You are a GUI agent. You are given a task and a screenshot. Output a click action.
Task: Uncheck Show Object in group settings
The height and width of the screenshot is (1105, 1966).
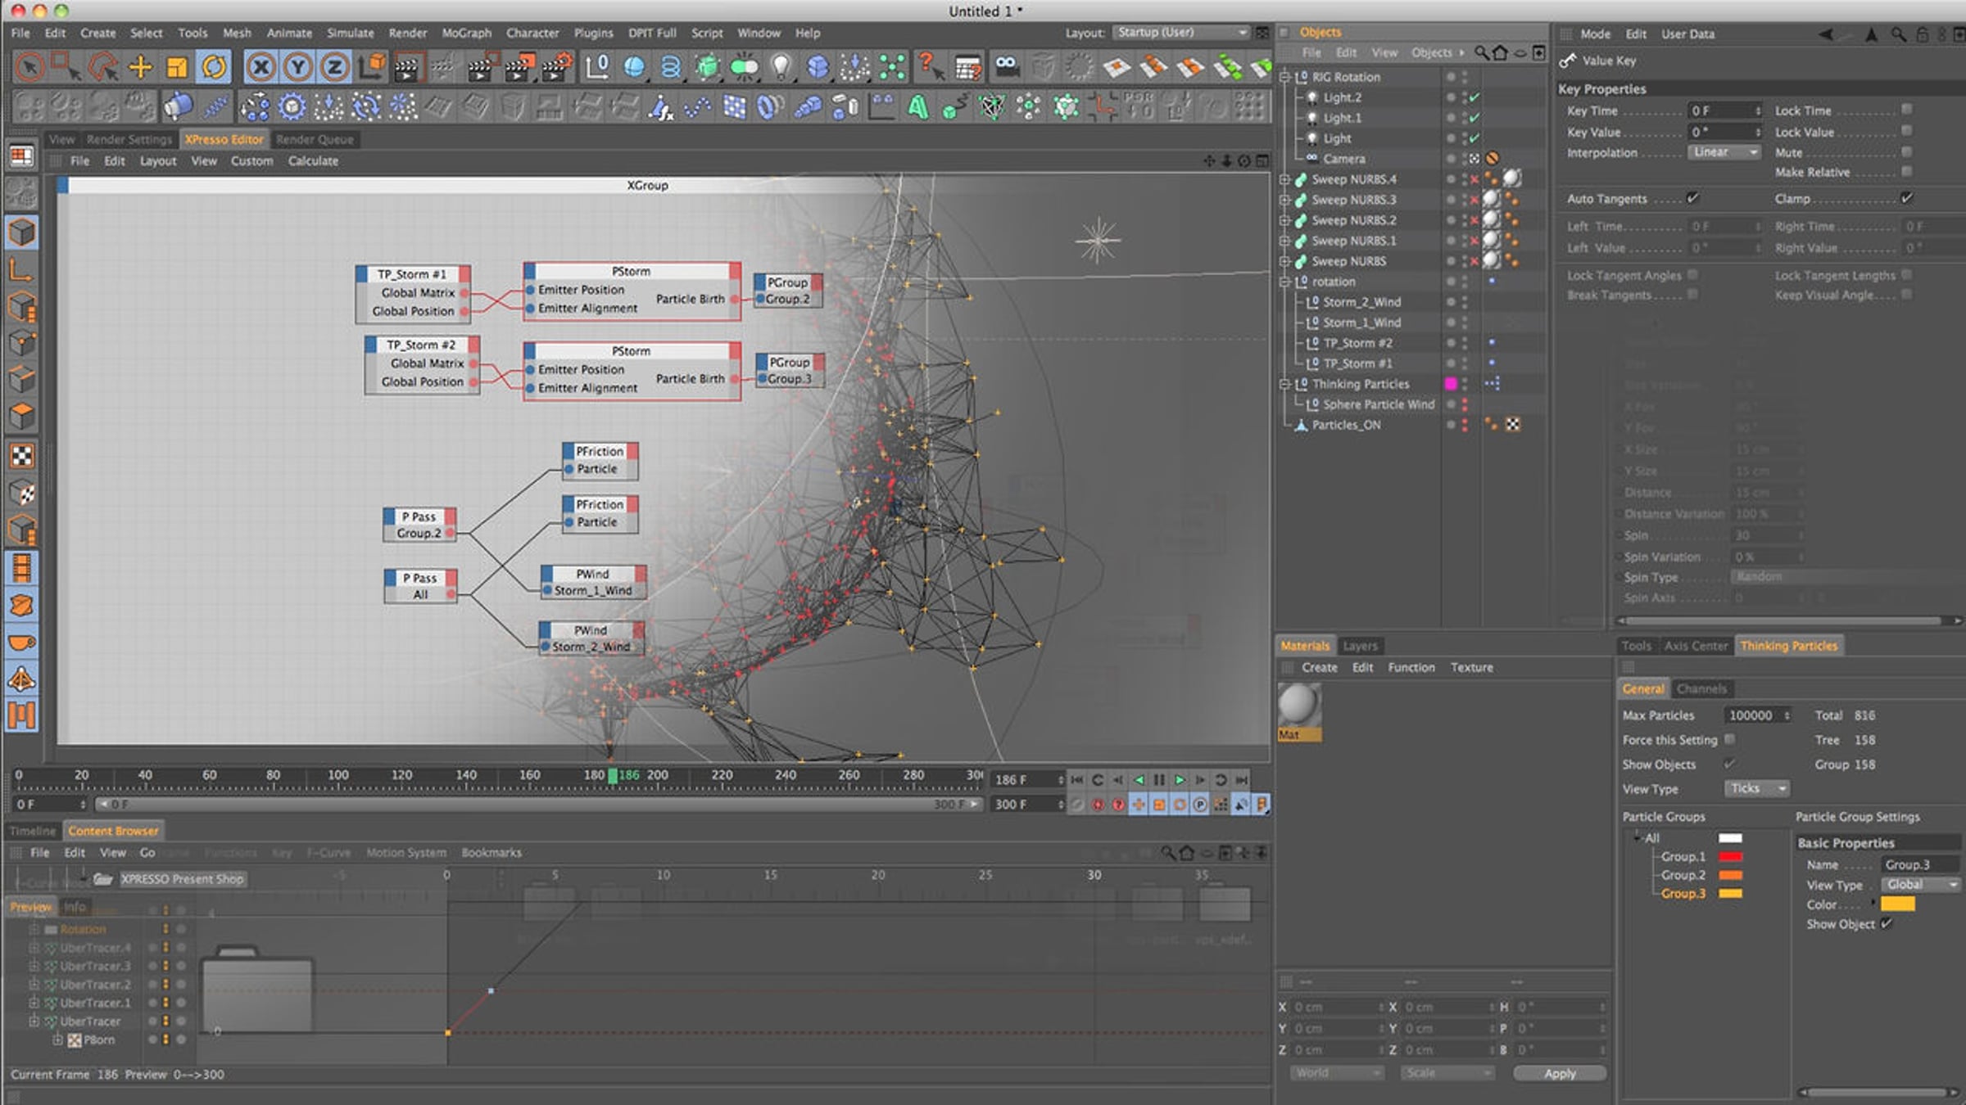coord(1887,923)
